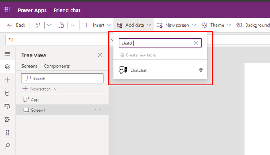Click the Tree view Search field

62,79
